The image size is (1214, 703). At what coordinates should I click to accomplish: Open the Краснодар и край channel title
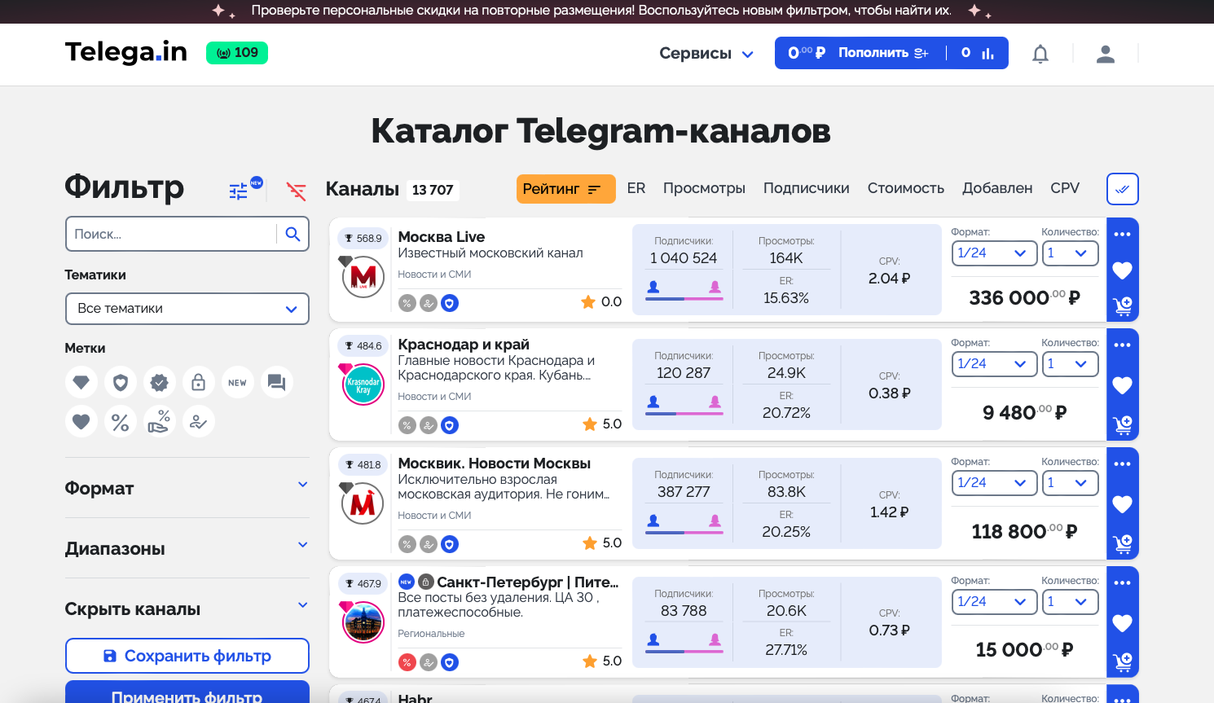[x=464, y=345]
